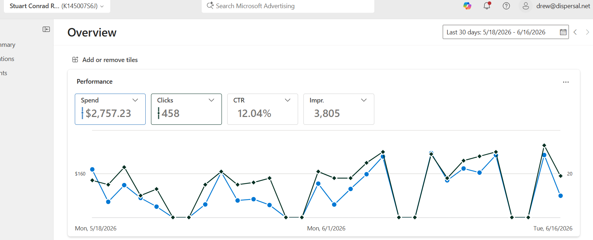The height and width of the screenshot is (240, 593).
Task: Select the Spend $2,757.23 metric tile
Action: [x=110, y=109]
